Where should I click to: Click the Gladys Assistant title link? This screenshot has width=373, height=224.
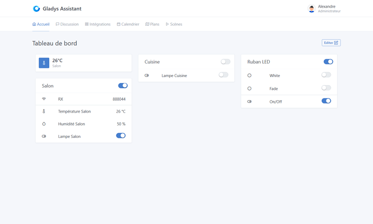pyautogui.click(x=62, y=9)
